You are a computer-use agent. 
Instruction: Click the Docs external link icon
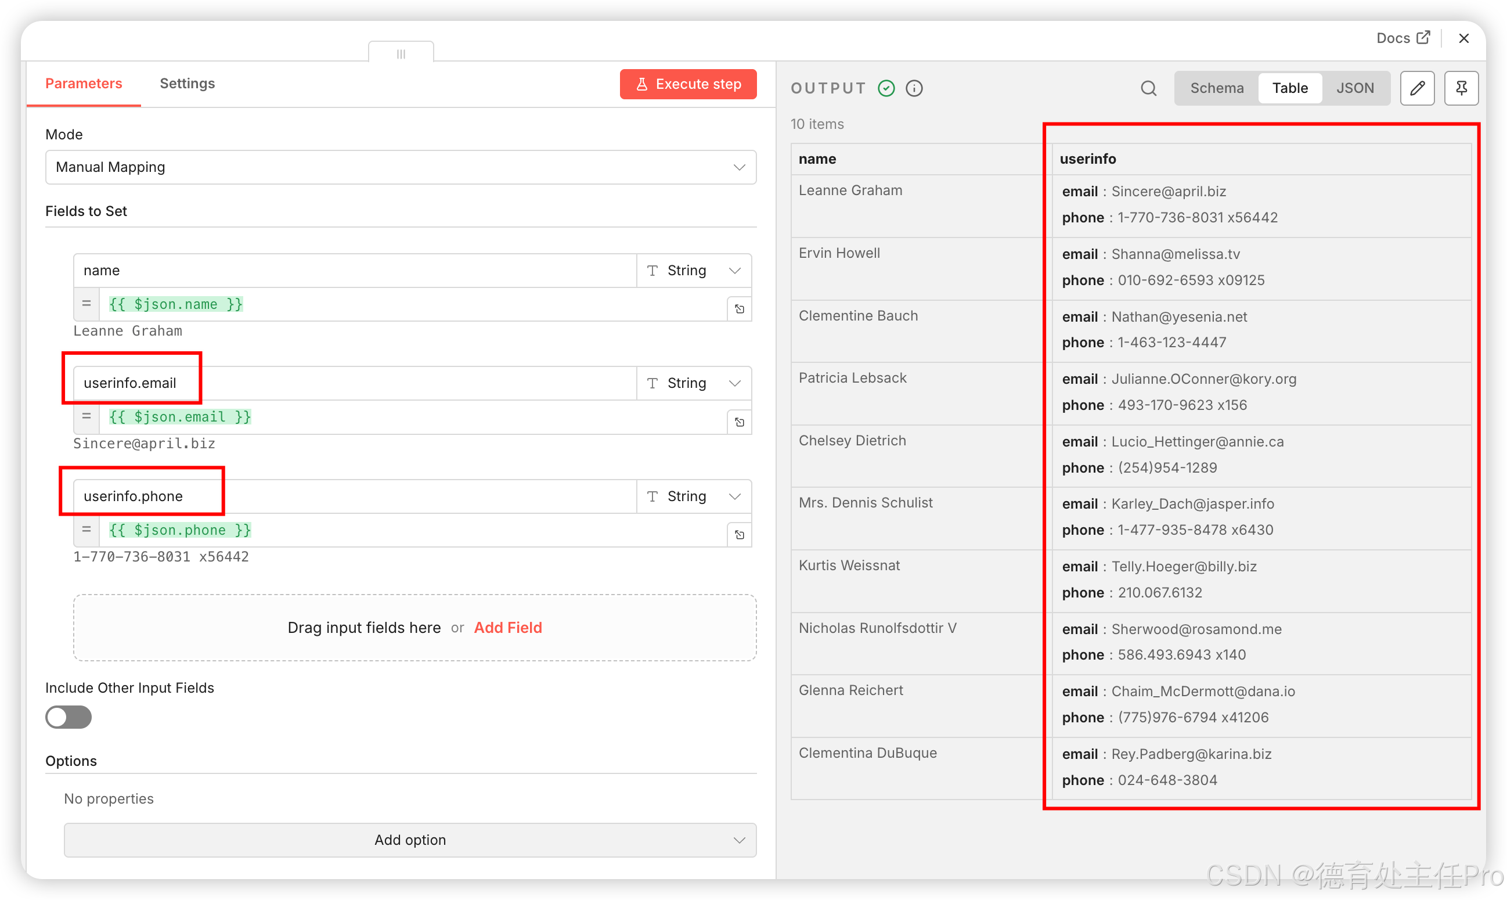click(1423, 38)
